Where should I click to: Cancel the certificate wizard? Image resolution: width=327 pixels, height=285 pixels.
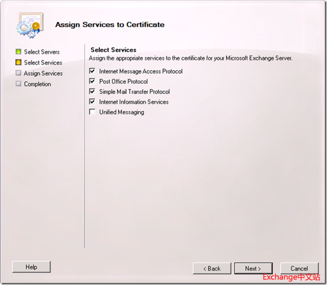299,268
